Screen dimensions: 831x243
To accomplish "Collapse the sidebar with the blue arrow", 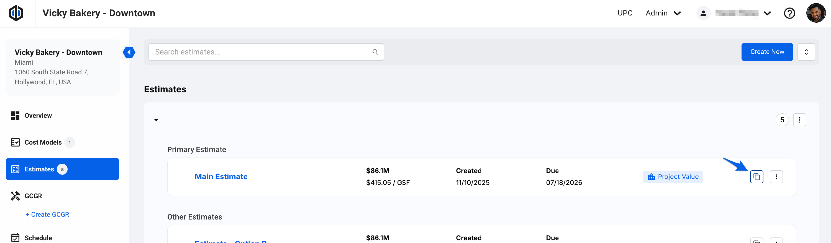I will pyautogui.click(x=129, y=52).
